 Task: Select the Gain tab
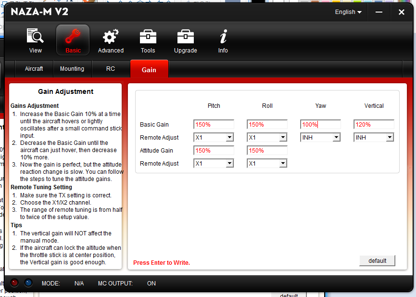[x=149, y=69]
